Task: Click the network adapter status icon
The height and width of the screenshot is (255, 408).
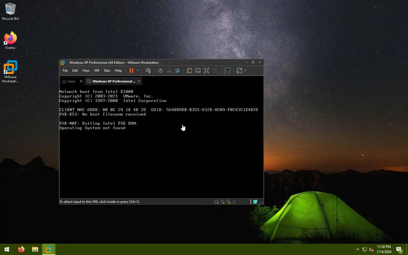Action: tap(228, 202)
